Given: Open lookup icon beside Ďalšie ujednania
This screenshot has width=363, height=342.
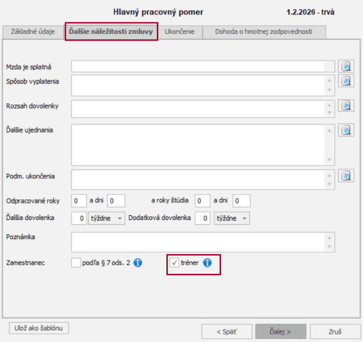Looking at the screenshot, I should tap(347, 129).
